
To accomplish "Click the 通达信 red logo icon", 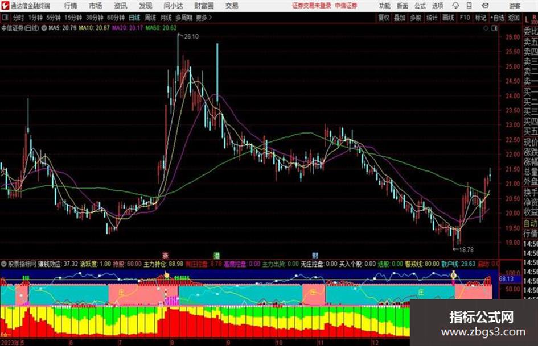I will click(5, 6).
